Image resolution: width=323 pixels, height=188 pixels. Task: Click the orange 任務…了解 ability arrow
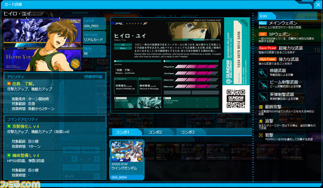pyautogui.click(x=9, y=84)
